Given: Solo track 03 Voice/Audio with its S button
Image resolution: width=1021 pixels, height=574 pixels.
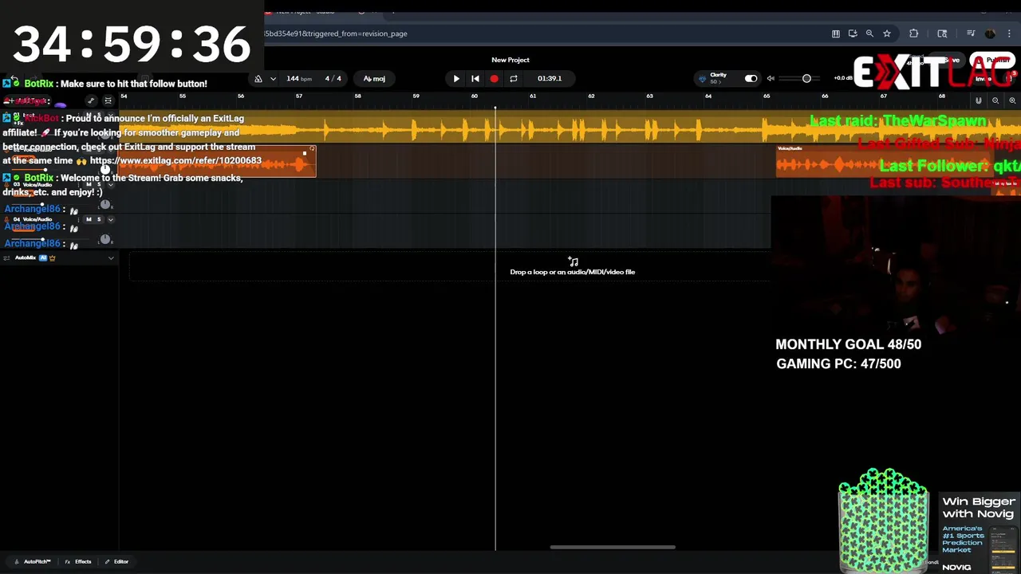Looking at the screenshot, I should coord(99,184).
